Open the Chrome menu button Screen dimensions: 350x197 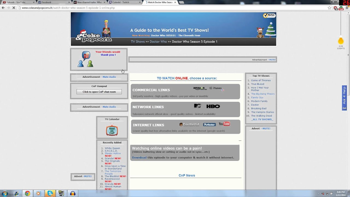[x=347, y=8]
